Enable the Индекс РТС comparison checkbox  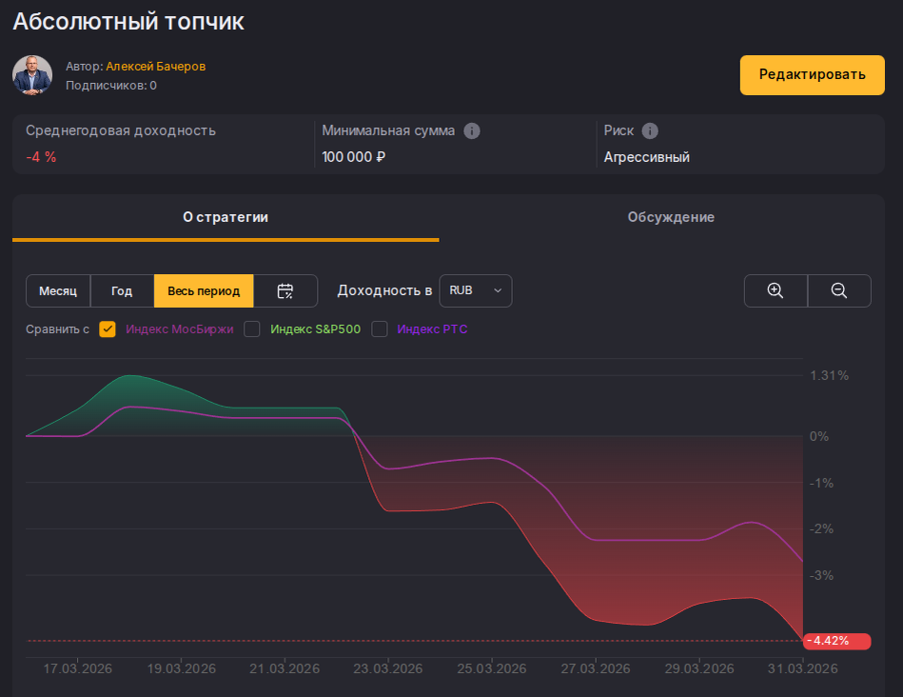point(379,329)
